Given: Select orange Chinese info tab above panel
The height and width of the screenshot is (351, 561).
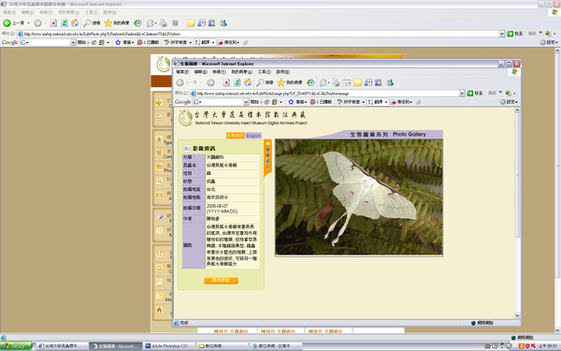Looking at the screenshot, I should pos(236,136).
